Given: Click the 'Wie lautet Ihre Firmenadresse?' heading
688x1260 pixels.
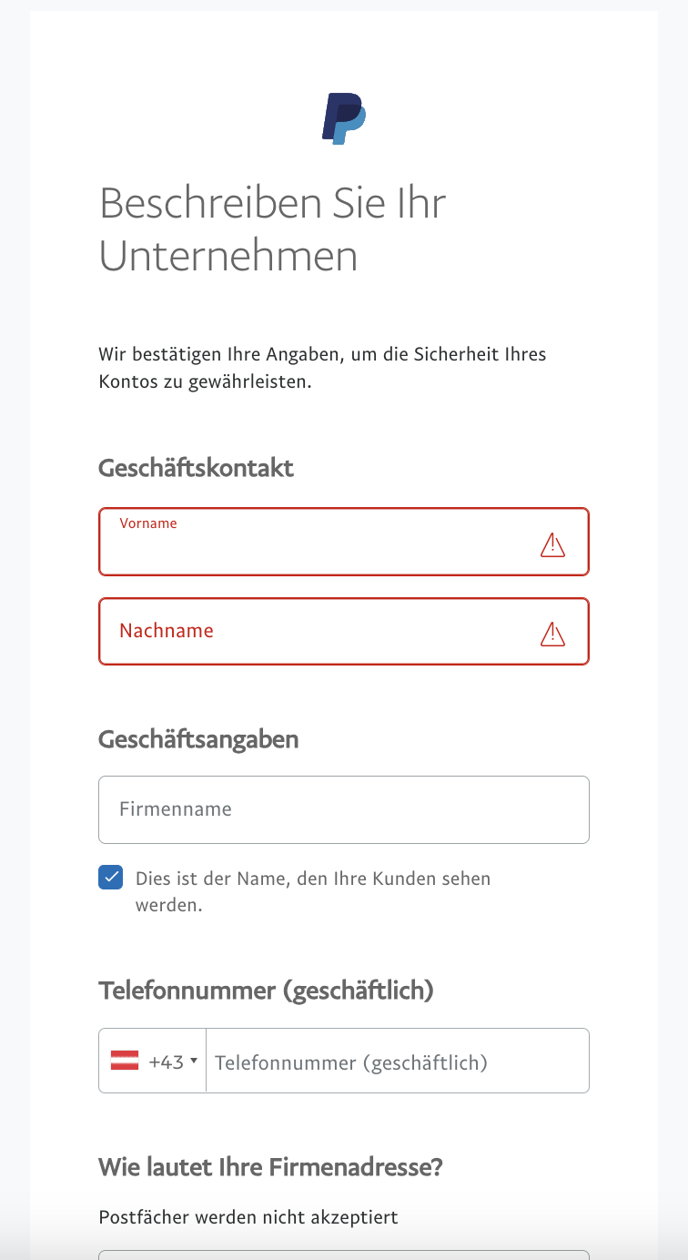Looking at the screenshot, I should (x=270, y=1166).
